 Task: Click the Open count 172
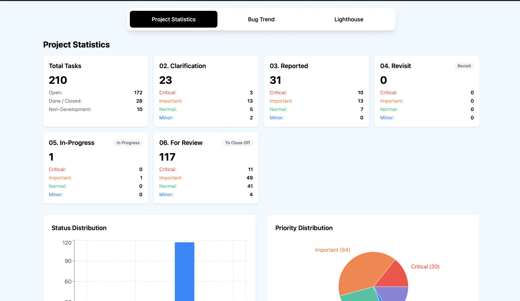(138, 92)
